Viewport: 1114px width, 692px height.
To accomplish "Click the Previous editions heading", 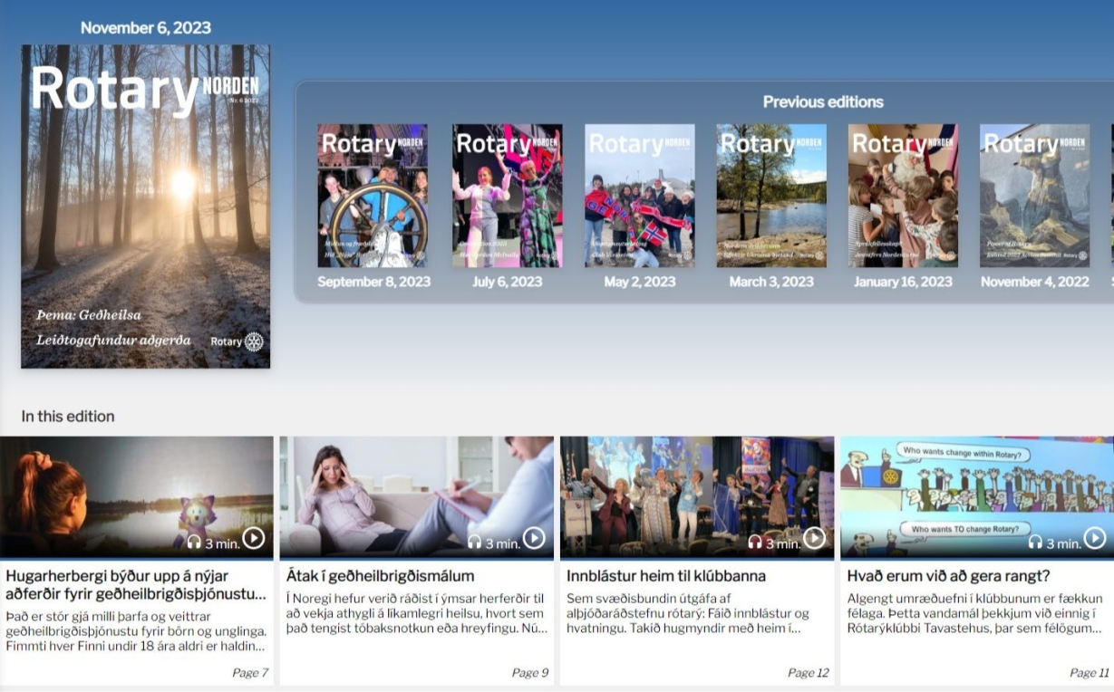I will pyautogui.click(x=823, y=102).
